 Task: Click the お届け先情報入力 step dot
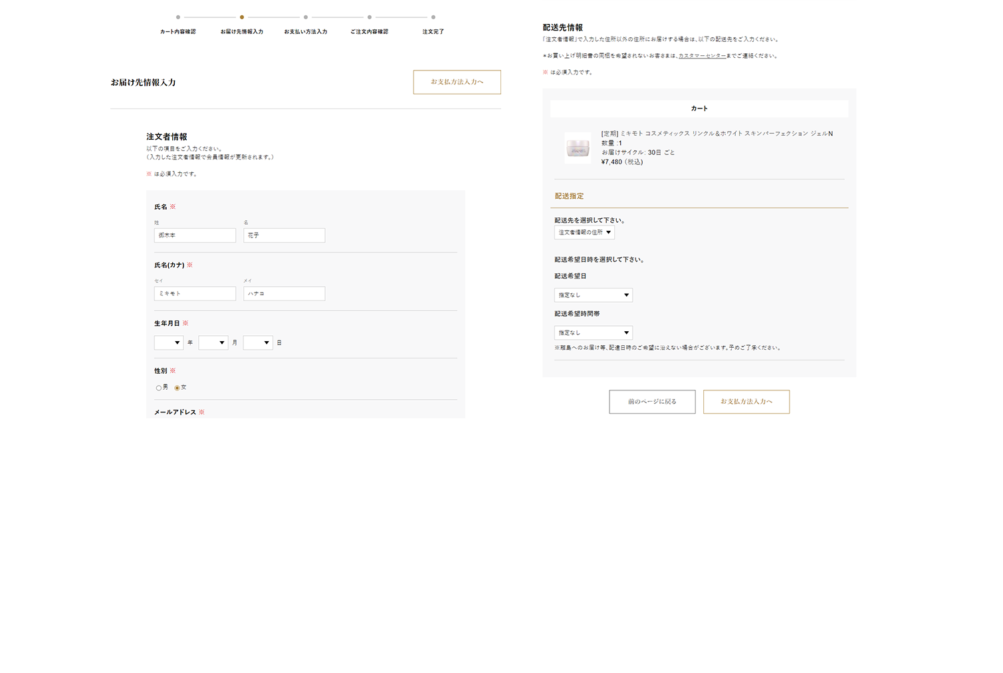point(242,17)
